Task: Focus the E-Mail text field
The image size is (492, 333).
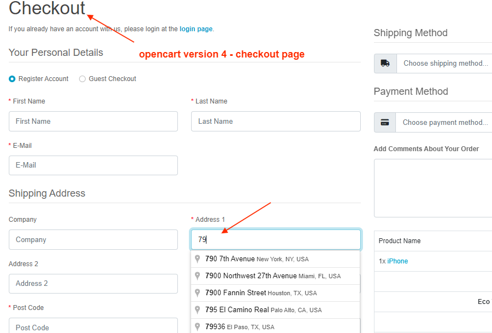Action: pyautogui.click(x=93, y=165)
